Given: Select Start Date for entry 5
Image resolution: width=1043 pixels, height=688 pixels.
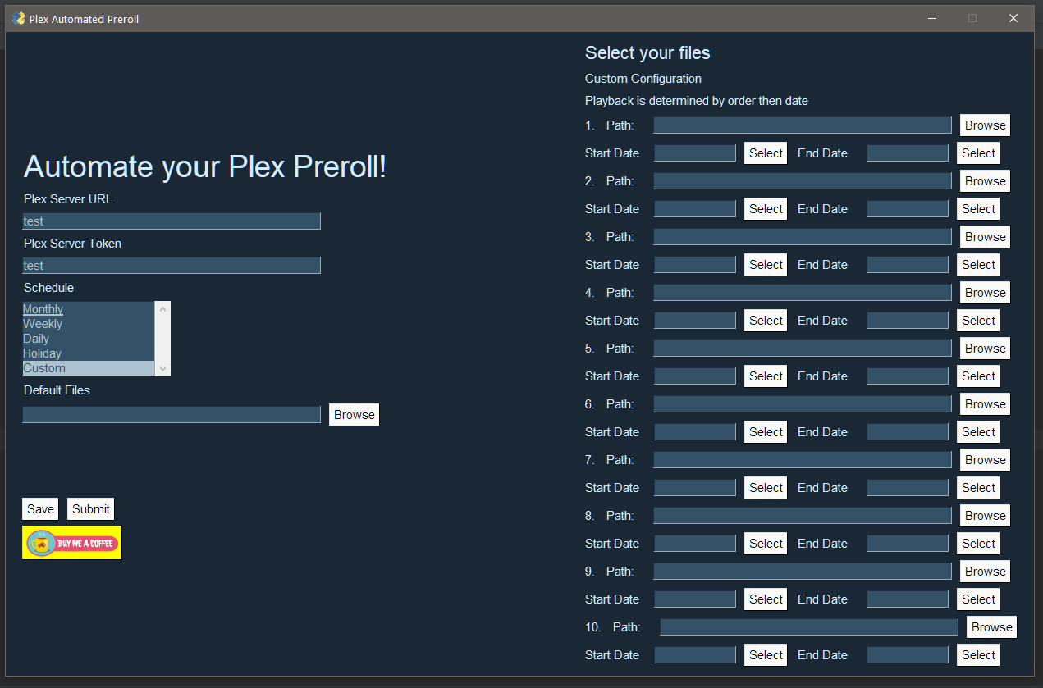Looking at the screenshot, I should 766,376.
